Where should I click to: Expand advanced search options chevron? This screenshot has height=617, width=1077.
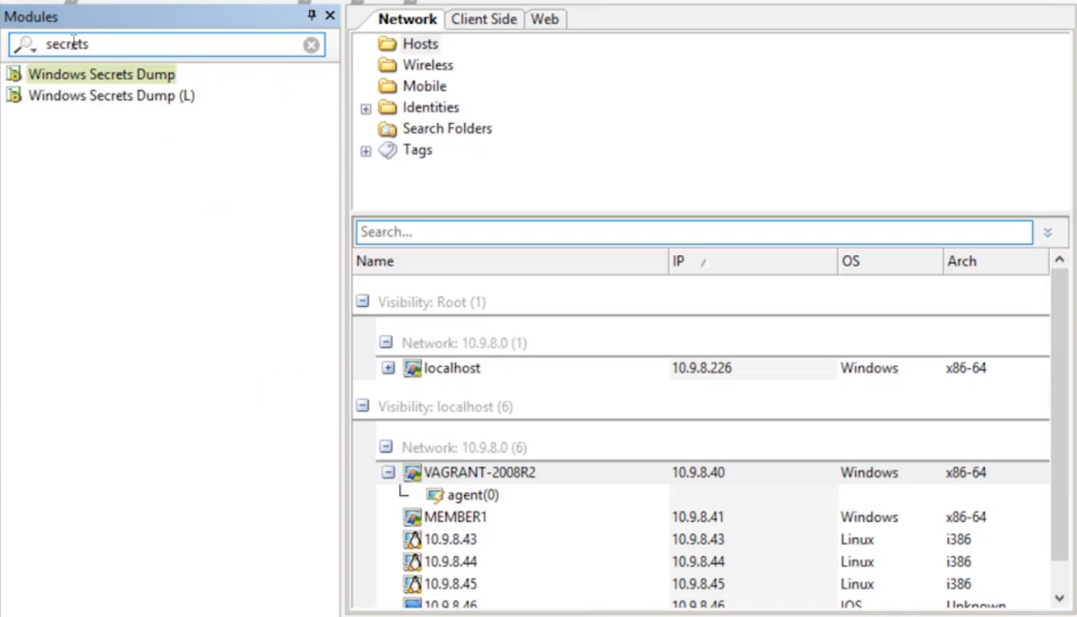coord(1048,233)
